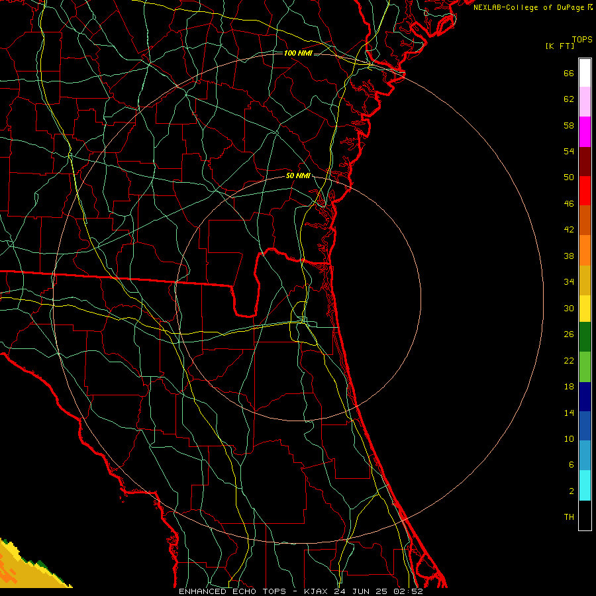
Task: Click the bright red 50 legend swatch
Action: click(x=585, y=191)
